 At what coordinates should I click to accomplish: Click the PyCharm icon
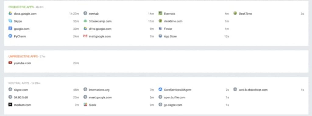click(x=10, y=36)
